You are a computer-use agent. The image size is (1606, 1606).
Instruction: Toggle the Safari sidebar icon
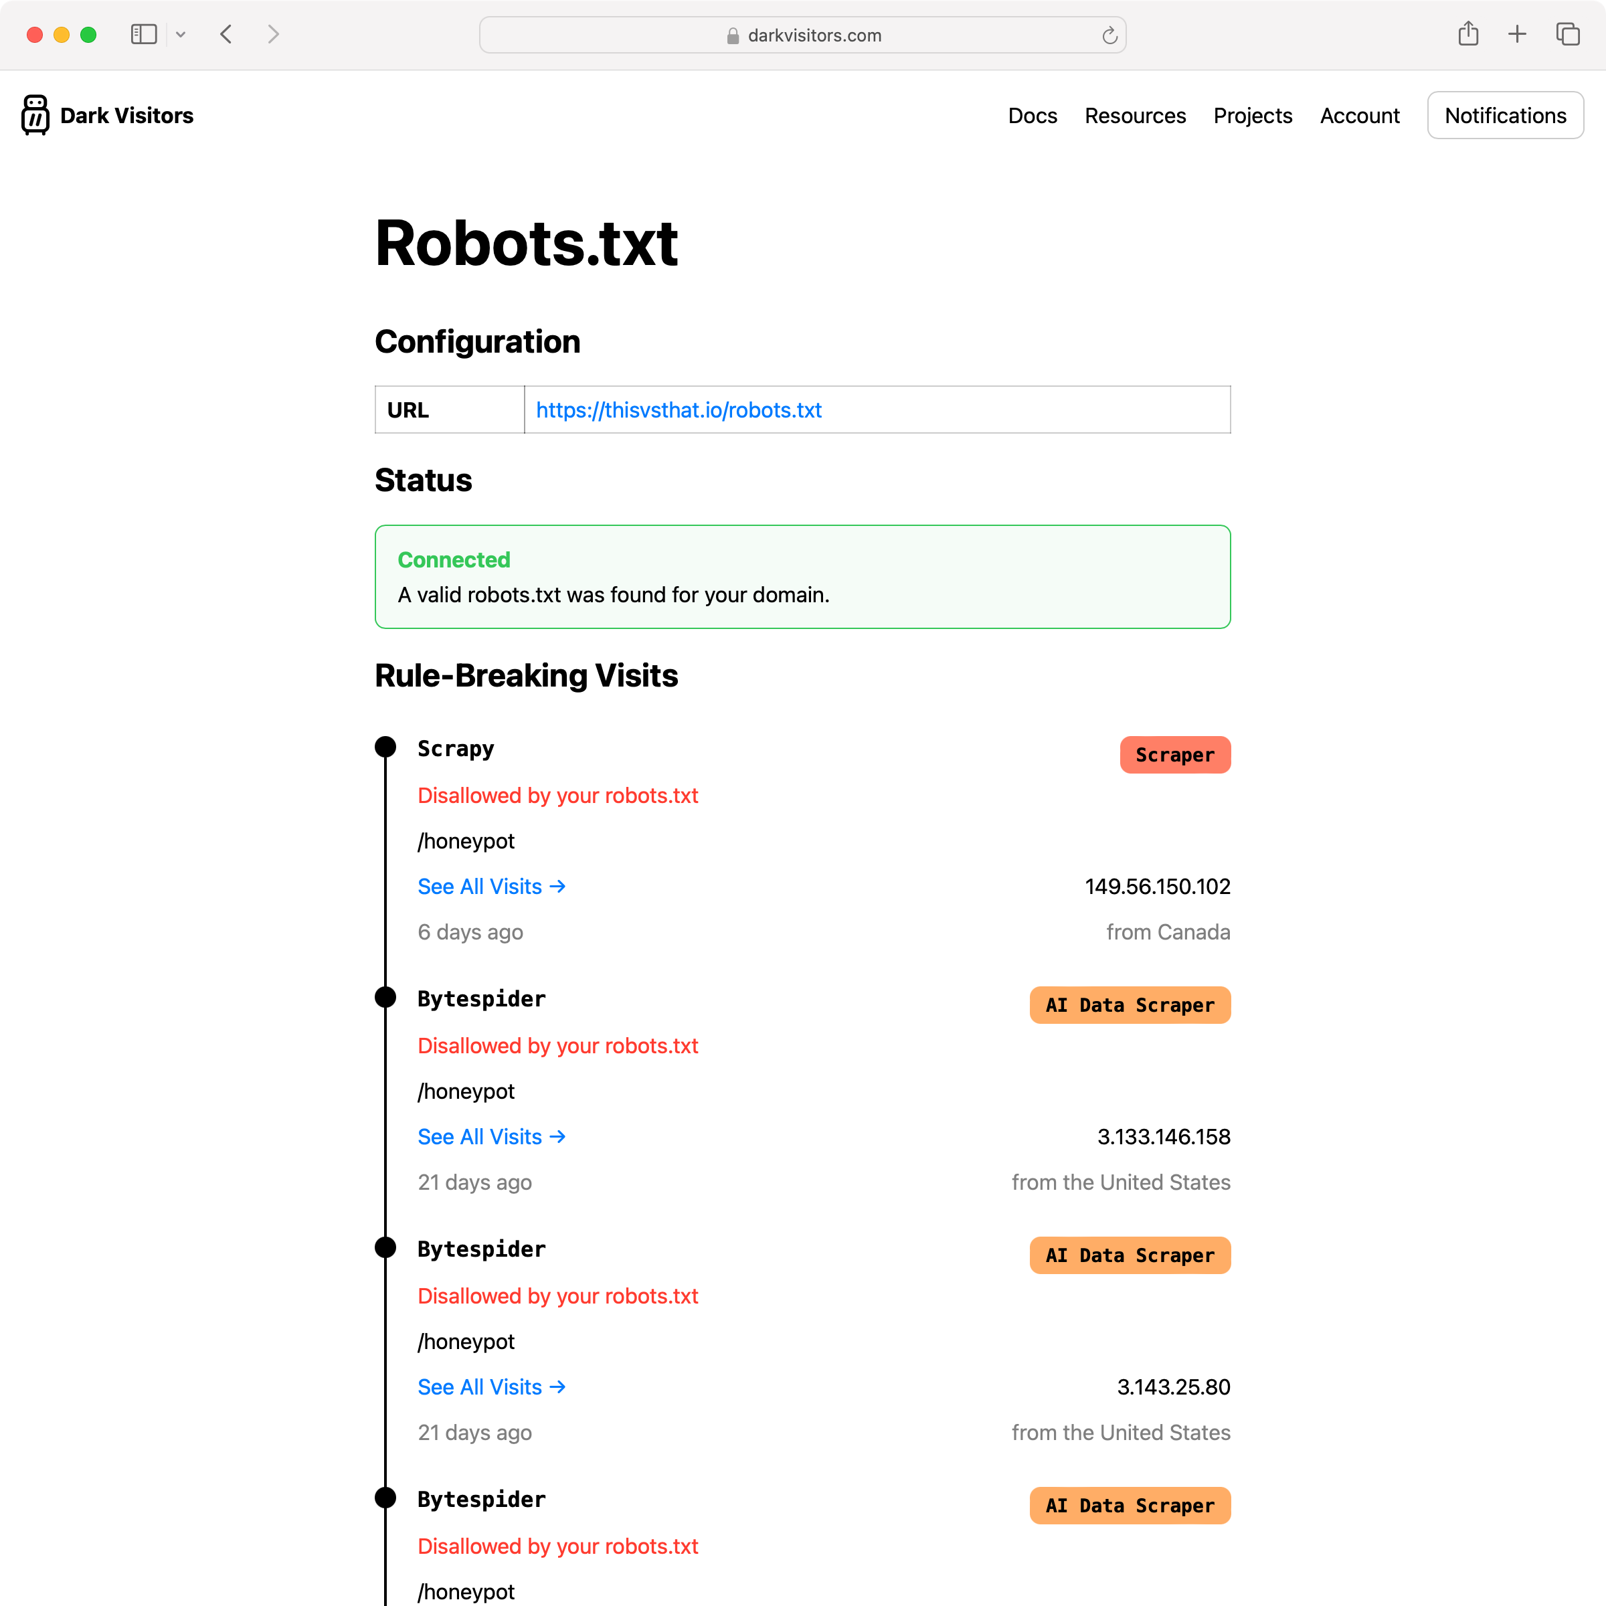point(144,34)
